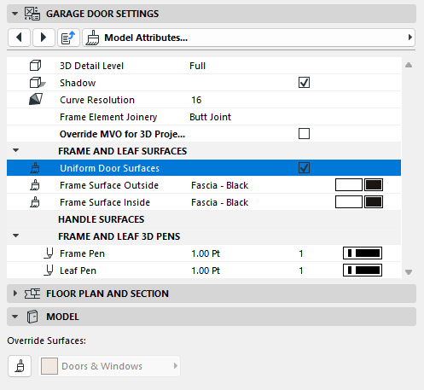Uncheck the Shadow checkbox
The image size is (424, 390).
(304, 83)
